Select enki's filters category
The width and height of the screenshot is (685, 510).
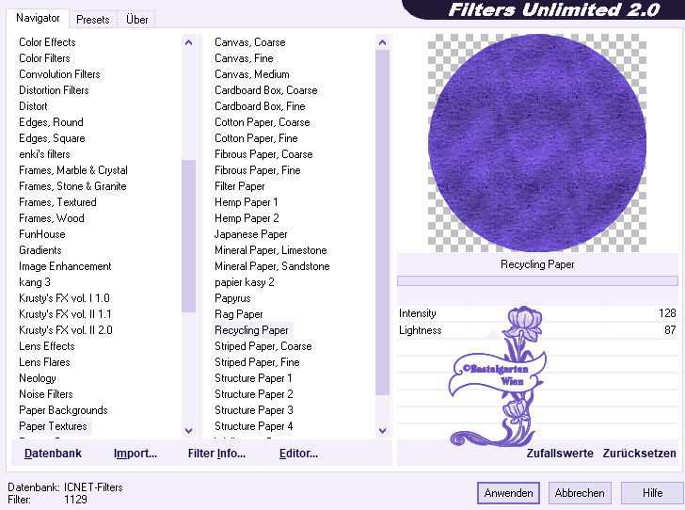44,154
